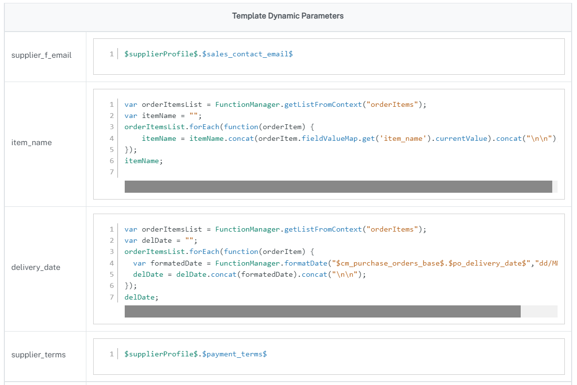
Task: Select the supplier_f_email parameter label
Action: 41,55
